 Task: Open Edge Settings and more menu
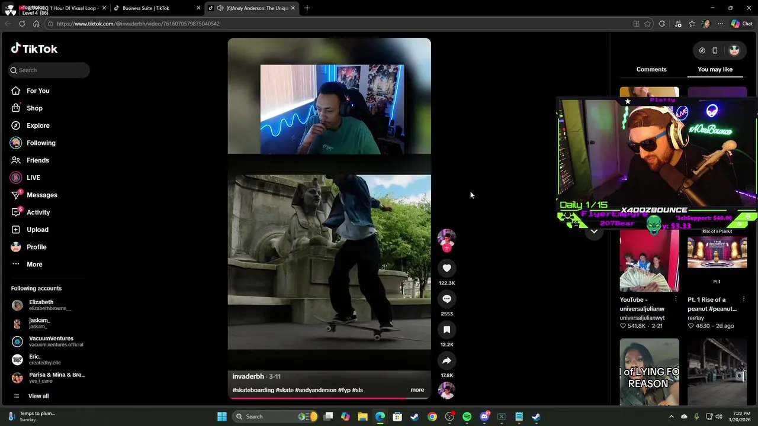720,24
